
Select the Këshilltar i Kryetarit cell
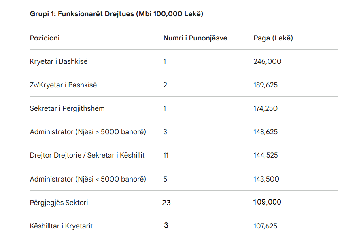61,226
